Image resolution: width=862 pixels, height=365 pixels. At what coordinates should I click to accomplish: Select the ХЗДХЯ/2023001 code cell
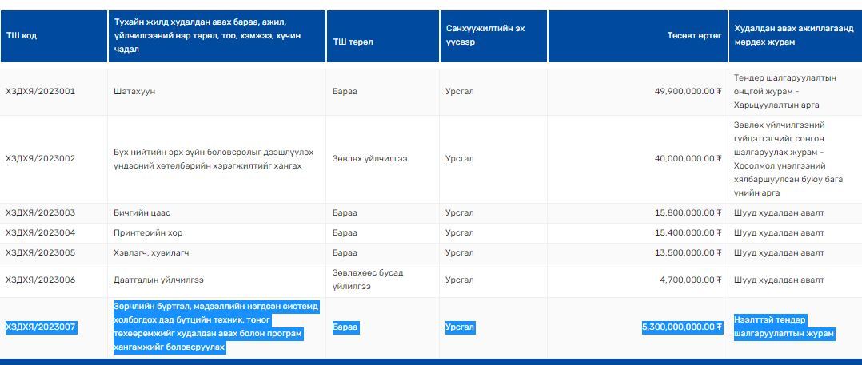click(x=41, y=91)
